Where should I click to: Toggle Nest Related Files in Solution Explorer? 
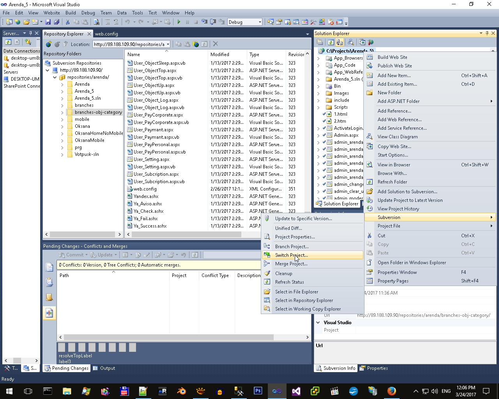tap(340, 42)
